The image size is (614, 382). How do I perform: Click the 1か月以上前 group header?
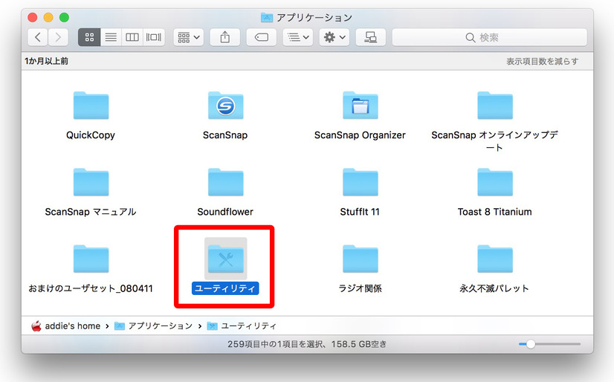pyautogui.click(x=46, y=61)
